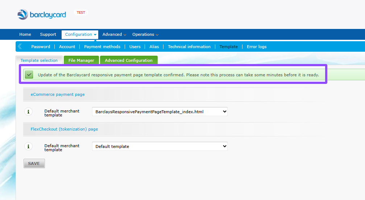Open the Configuration dropdown menu
The width and height of the screenshot is (365, 200).
(80, 34)
